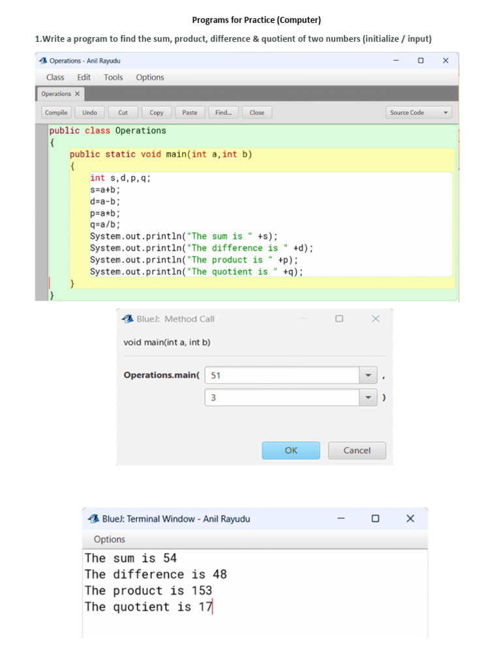Expand history dropdown for first parameter 51

368,375
